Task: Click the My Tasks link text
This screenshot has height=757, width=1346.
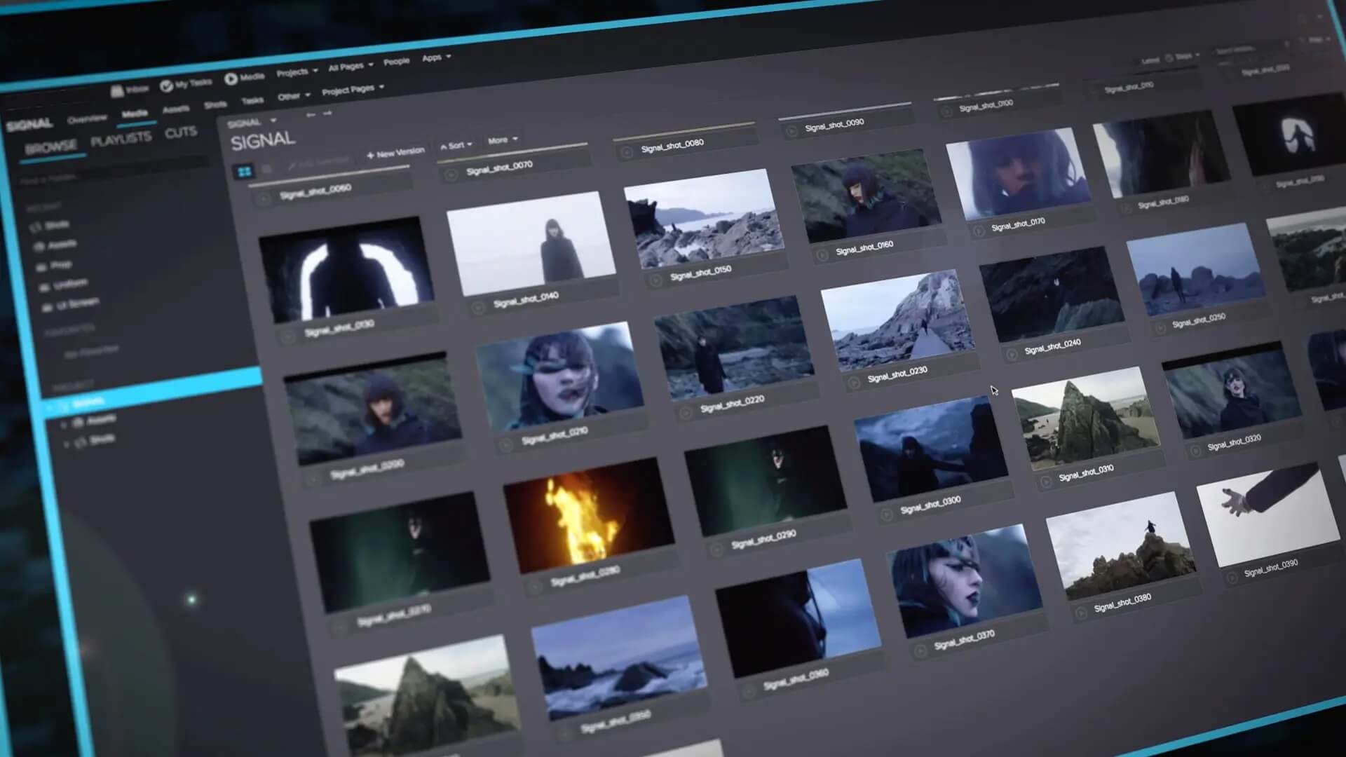Action: pyautogui.click(x=193, y=83)
